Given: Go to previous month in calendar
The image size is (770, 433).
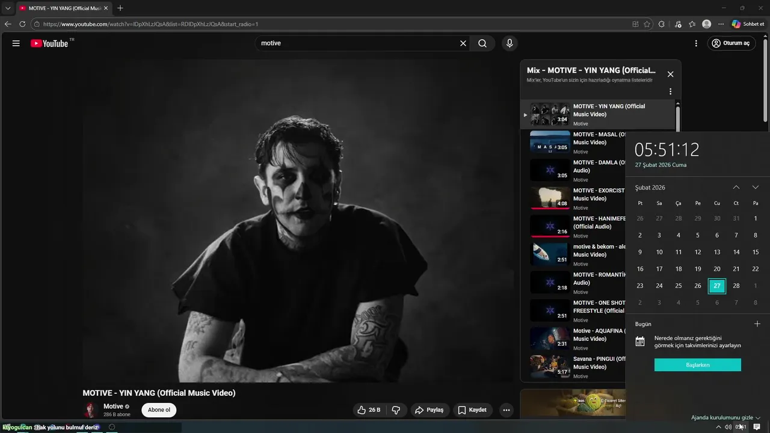Looking at the screenshot, I should point(736,187).
